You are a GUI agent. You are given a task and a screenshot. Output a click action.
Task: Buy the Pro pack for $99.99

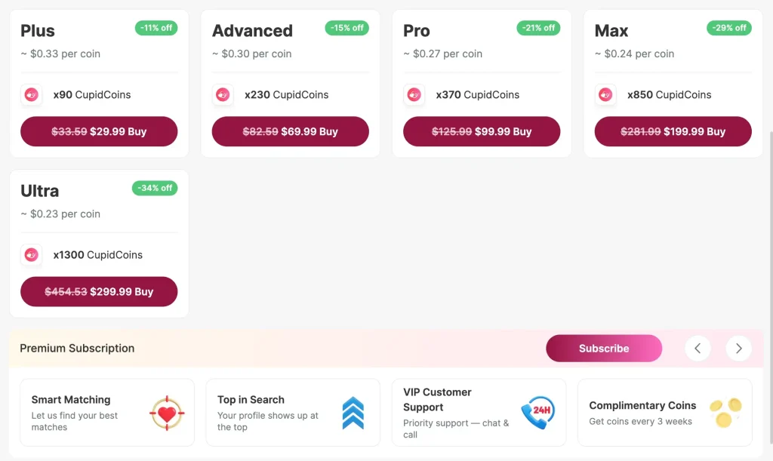click(482, 131)
